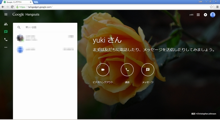Go back to previous page
Screen dimensions: 220x120
3,7
